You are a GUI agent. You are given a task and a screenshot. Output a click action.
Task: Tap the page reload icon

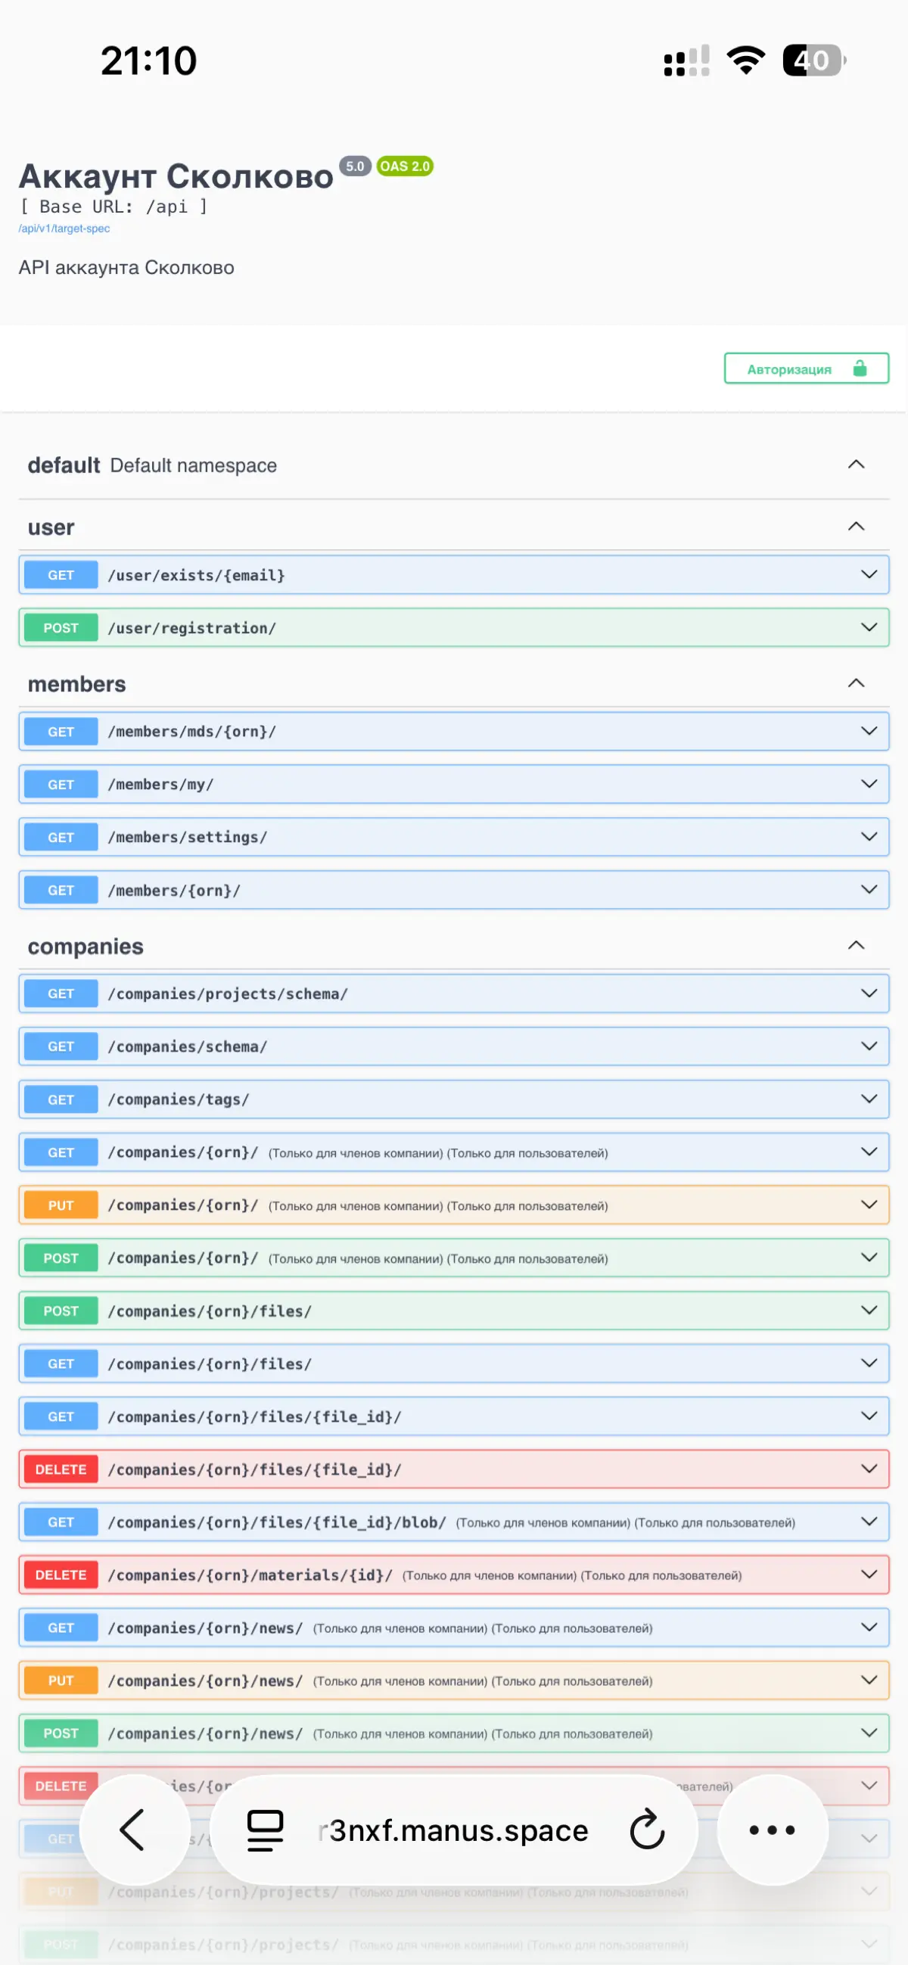(647, 1830)
